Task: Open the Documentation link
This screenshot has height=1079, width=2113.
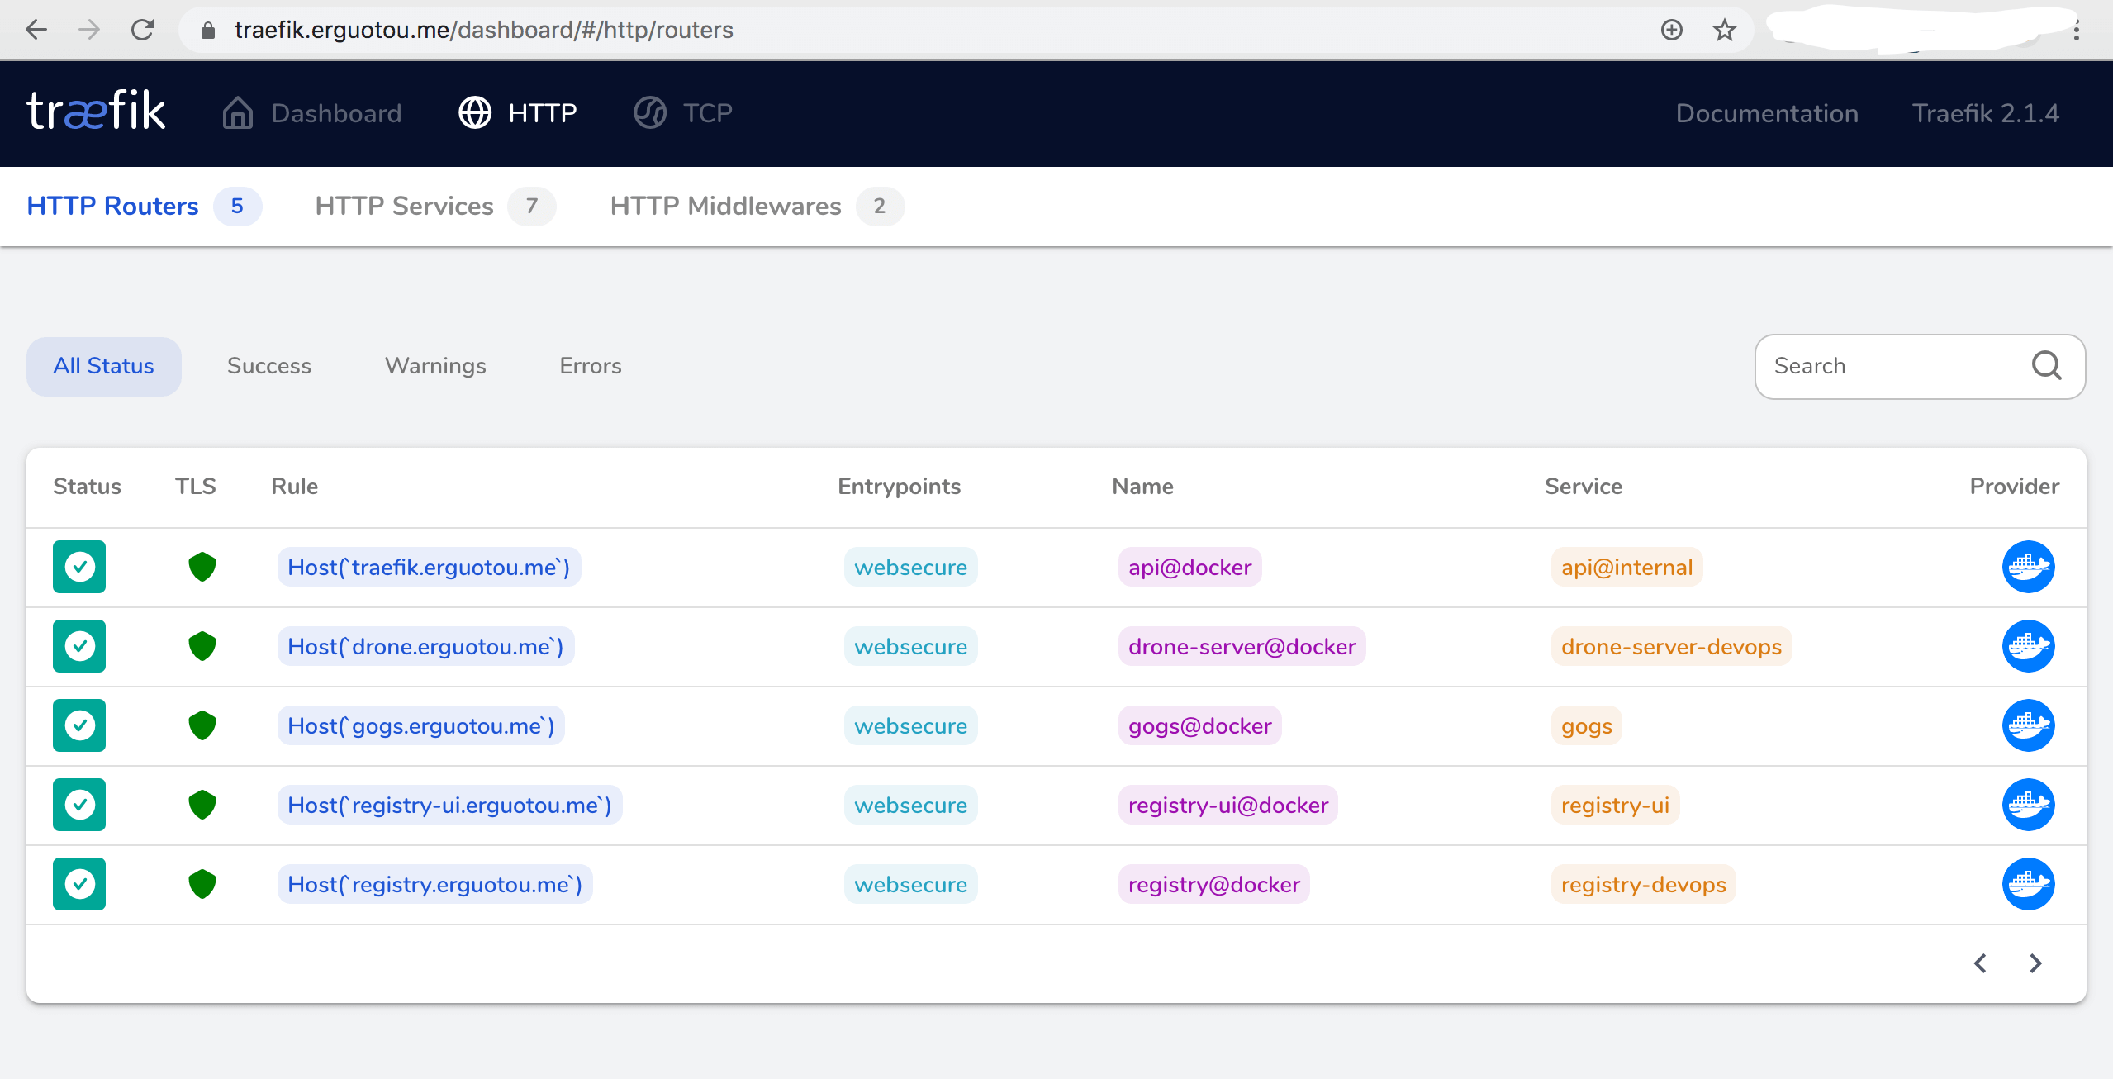Action: point(1767,113)
